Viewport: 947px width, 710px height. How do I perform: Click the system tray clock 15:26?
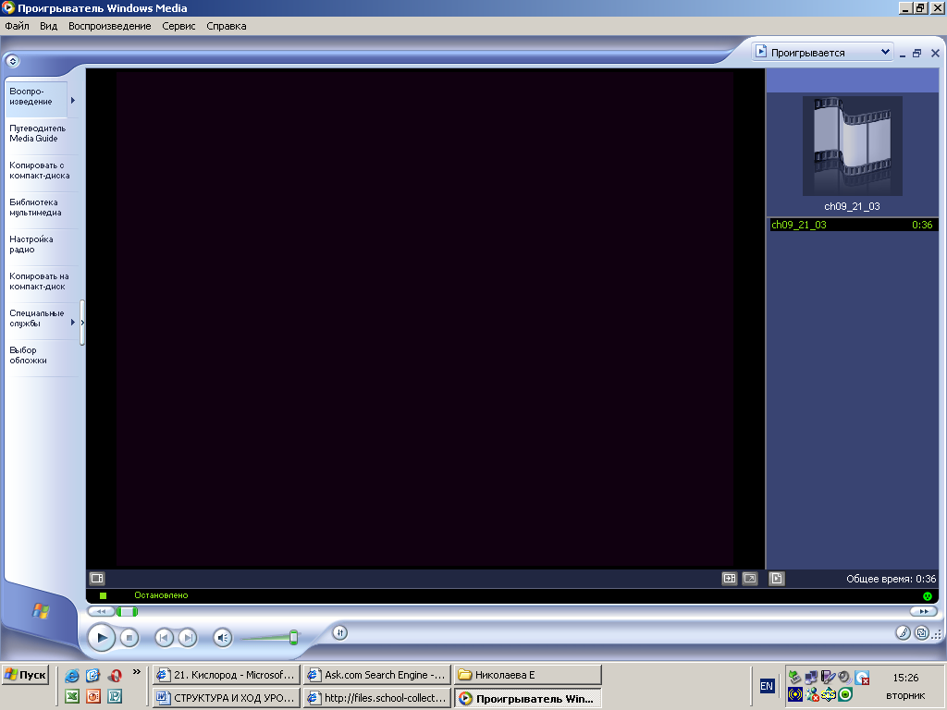905,678
